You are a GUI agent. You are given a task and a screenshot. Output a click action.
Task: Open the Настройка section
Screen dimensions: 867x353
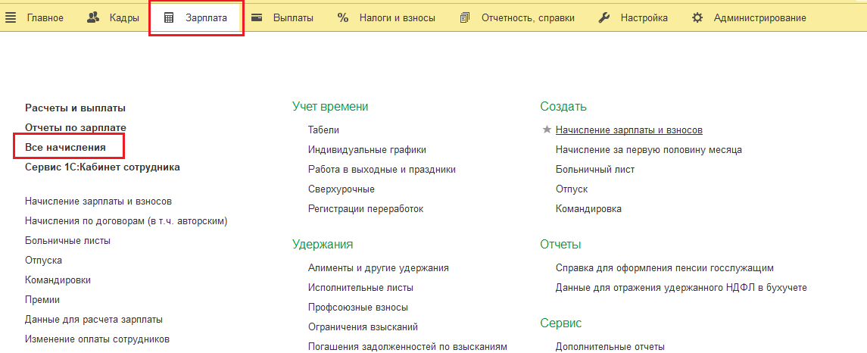coord(644,17)
